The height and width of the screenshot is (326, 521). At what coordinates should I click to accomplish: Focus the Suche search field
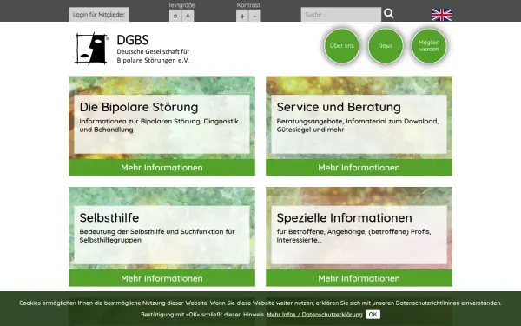341,14
